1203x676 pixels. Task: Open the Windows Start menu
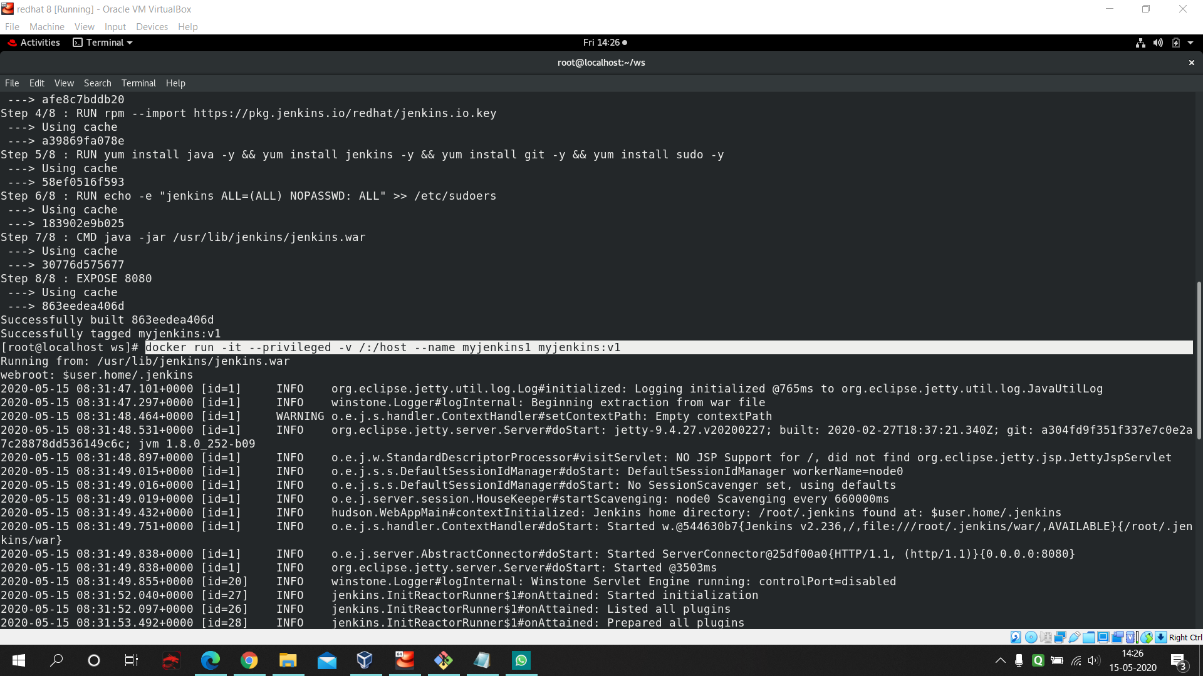click(19, 660)
